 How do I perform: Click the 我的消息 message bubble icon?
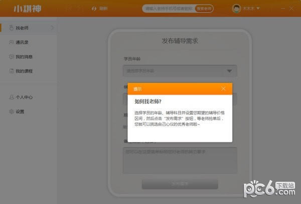coord(11,57)
